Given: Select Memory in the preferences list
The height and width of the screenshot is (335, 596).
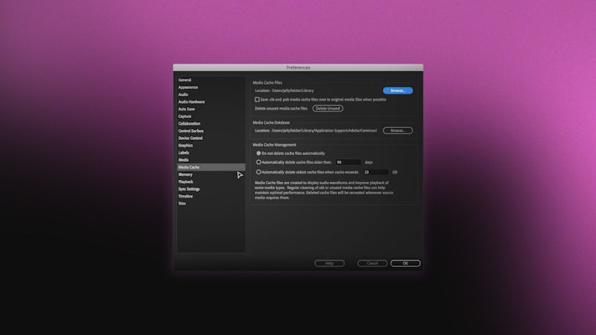Looking at the screenshot, I should [185, 174].
